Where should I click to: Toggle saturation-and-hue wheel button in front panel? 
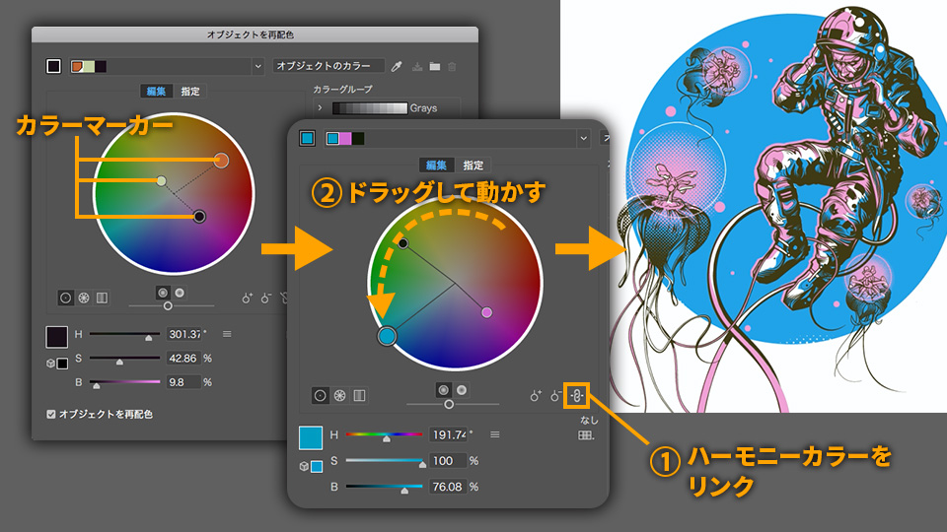pos(443,390)
